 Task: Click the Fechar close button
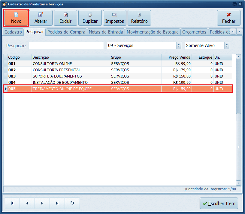(x=228, y=18)
